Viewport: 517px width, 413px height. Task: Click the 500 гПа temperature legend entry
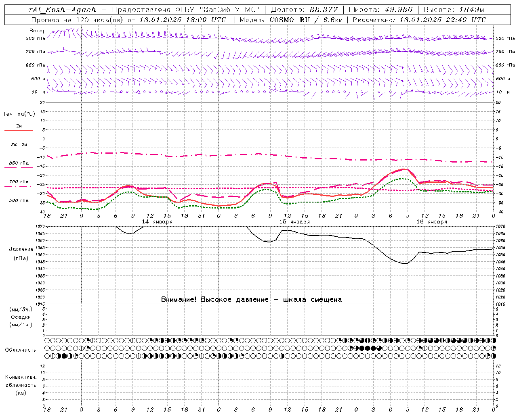[x=19, y=200]
